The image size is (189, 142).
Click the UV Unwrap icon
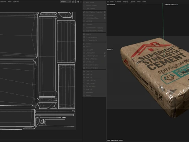point(84,15)
